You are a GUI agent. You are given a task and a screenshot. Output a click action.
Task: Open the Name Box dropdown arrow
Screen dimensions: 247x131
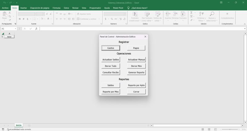coord(15,29)
